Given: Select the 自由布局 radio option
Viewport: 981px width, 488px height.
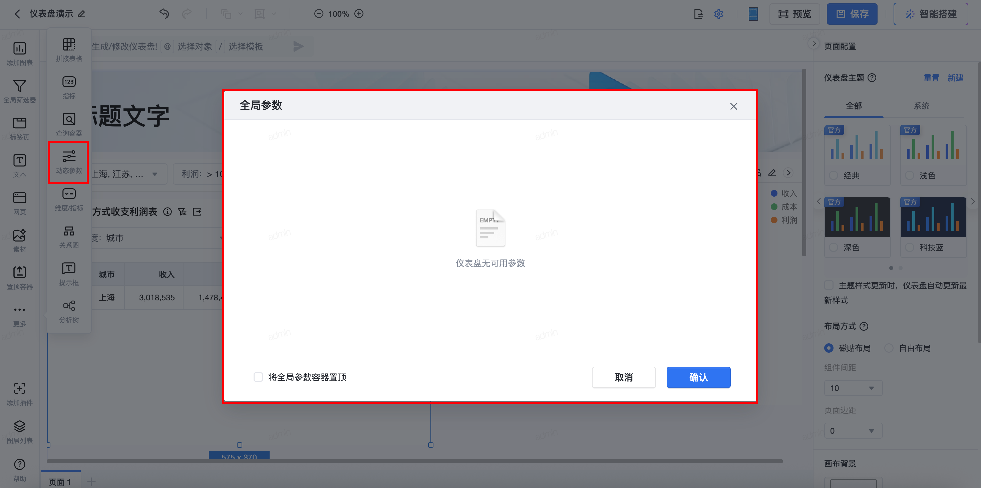Looking at the screenshot, I should (889, 348).
